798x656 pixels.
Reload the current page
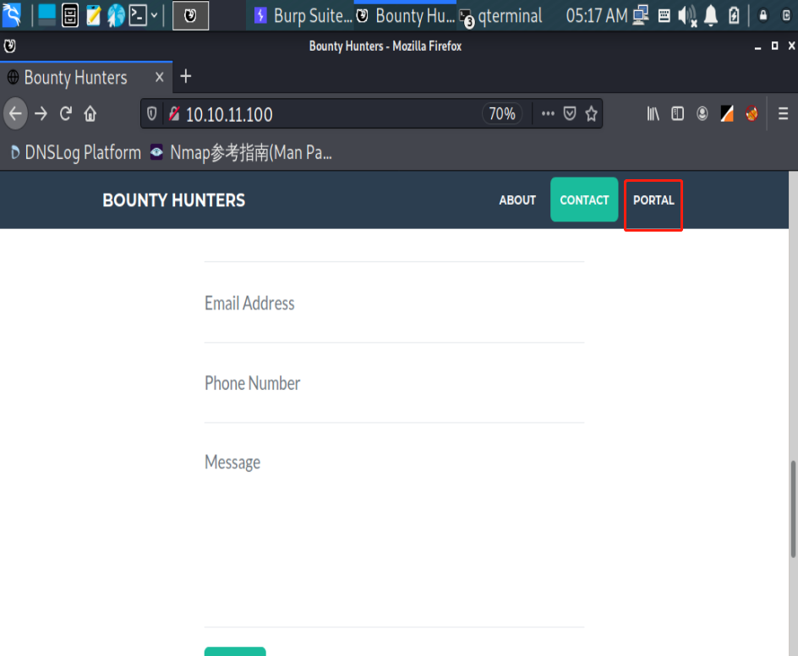66,113
